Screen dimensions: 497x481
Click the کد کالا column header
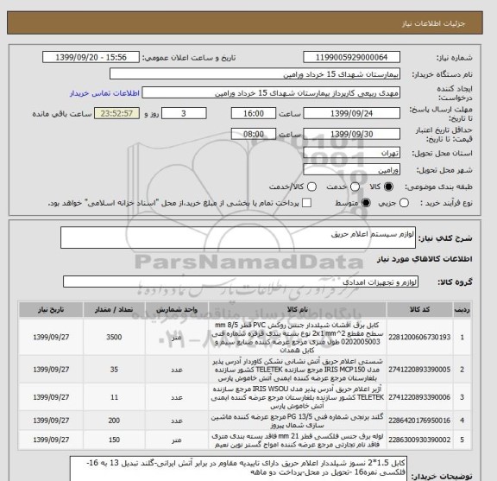(419, 310)
